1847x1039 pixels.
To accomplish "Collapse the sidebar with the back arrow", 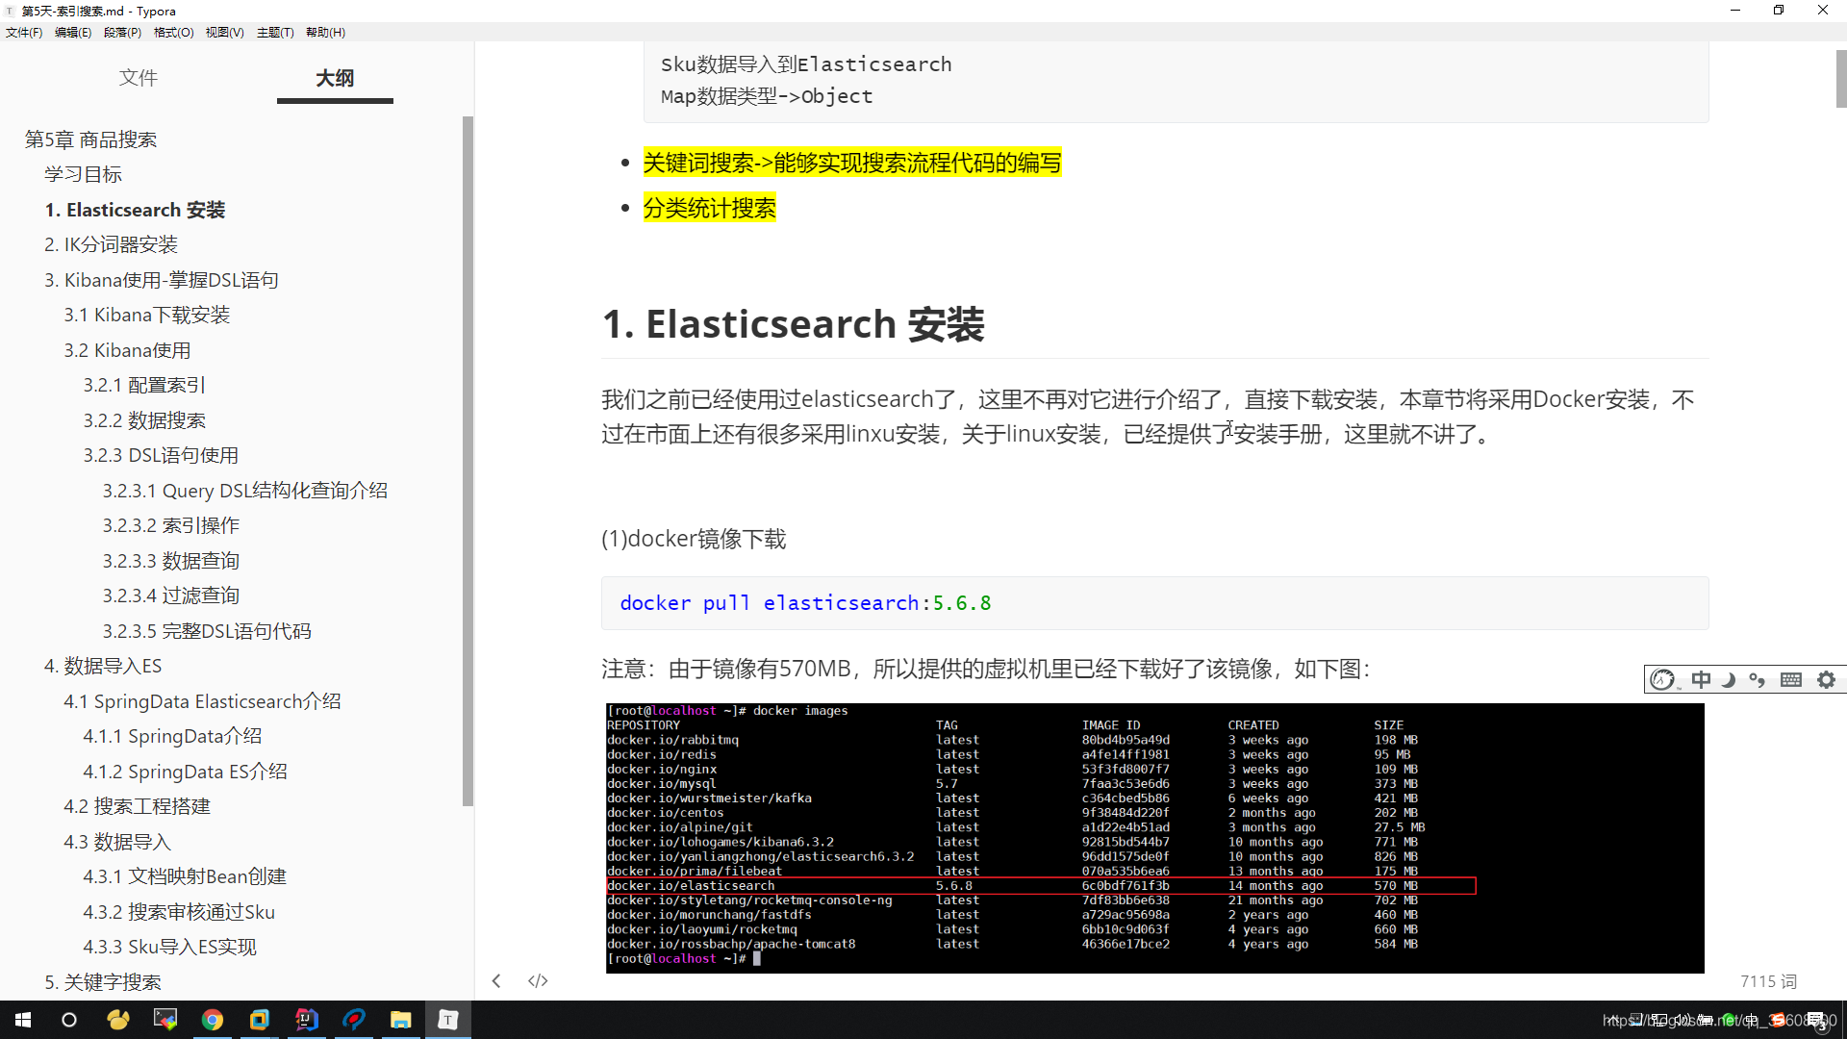I will pos(496,981).
